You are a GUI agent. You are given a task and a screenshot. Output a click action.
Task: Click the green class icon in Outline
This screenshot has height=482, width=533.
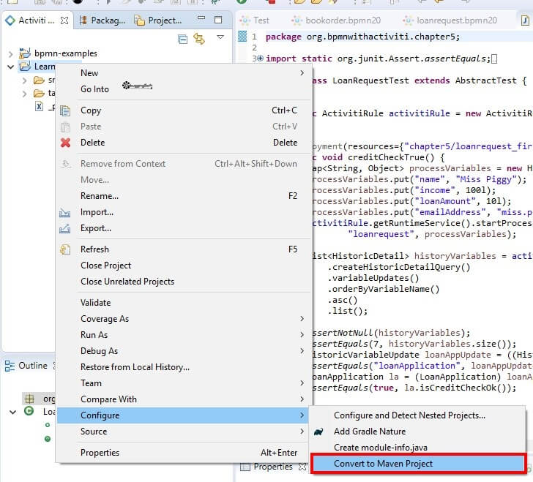coord(29,411)
